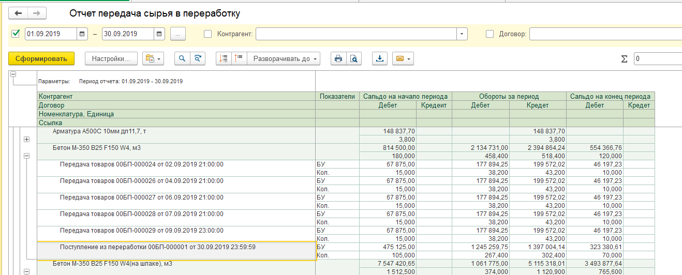Save report with download icon

(380, 59)
